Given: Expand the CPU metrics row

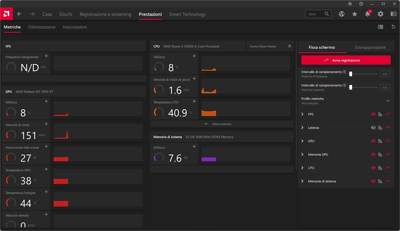Looking at the screenshot, I should [302, 168].
